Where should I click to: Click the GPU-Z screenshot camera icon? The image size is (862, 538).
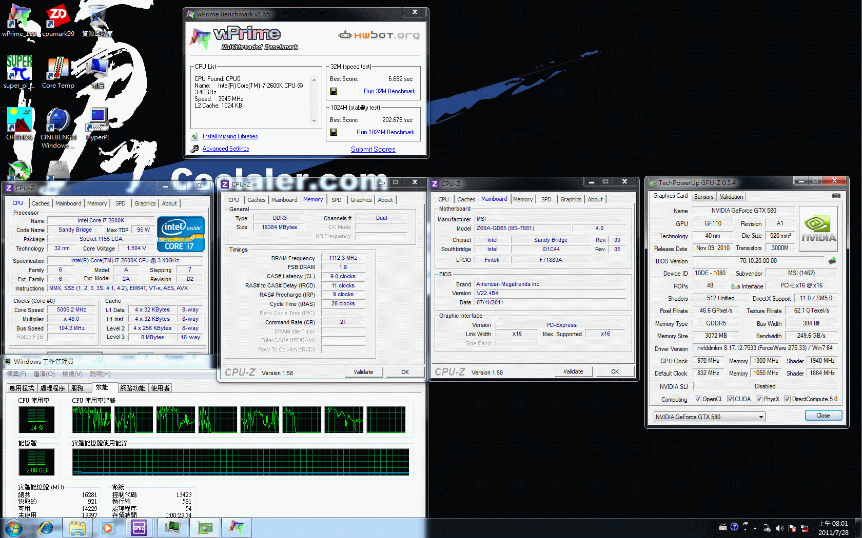coord(836,196)
